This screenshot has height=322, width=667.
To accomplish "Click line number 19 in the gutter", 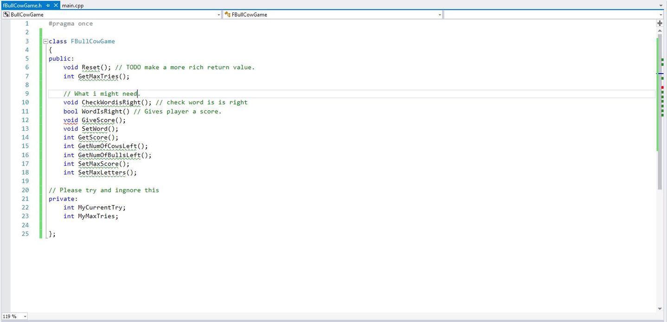I will point(25,181).
